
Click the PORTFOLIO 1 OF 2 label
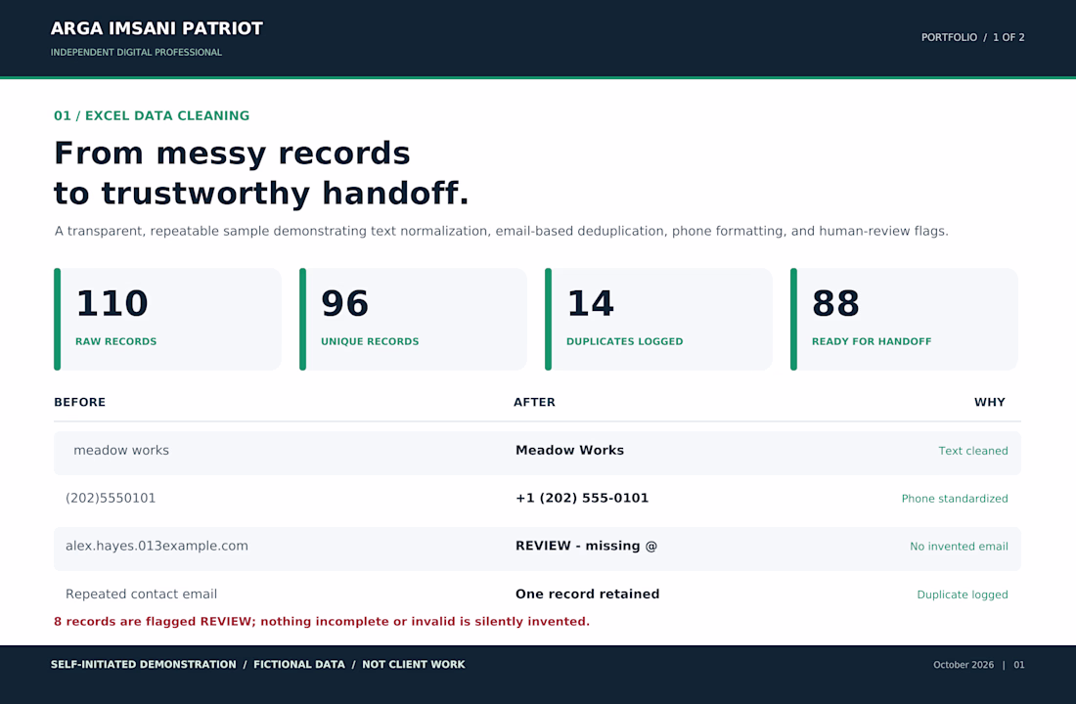[972, 37]
